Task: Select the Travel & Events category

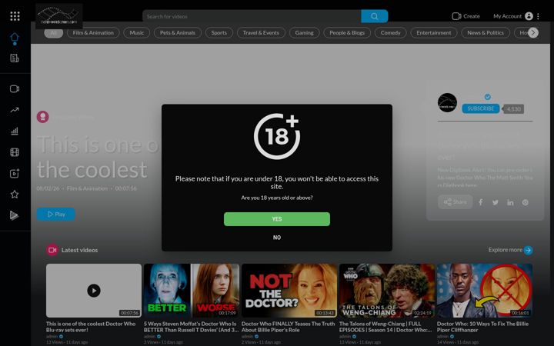Action: [x=261, y=33]
